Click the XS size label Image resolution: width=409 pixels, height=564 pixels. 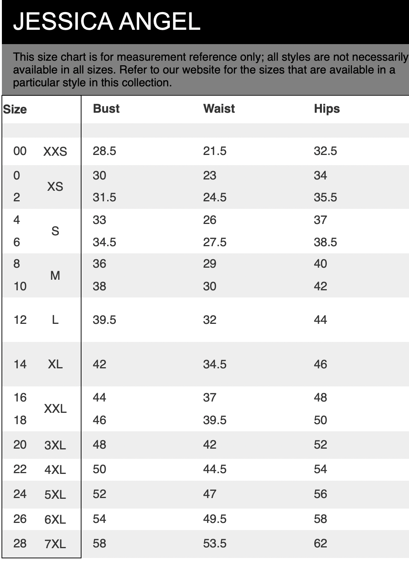[55, 186]
